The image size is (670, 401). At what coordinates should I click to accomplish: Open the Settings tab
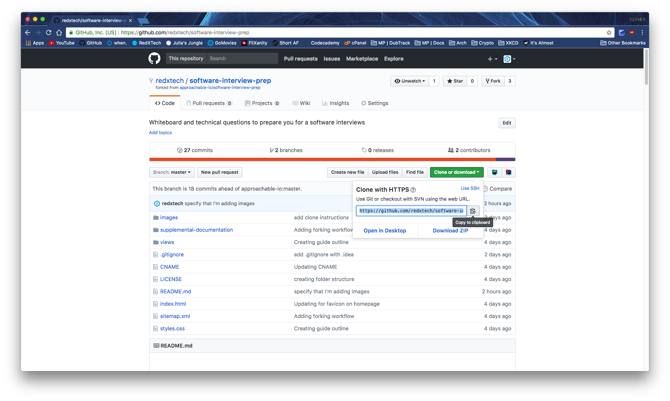(375, 103)
